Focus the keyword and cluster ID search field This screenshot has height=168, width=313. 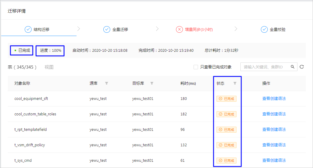pyautogui.click(x=265, y=67)
